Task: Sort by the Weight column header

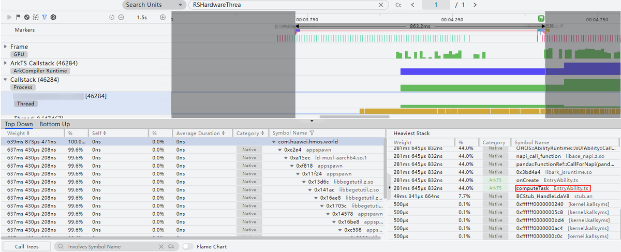Action: tap(16, 134)
